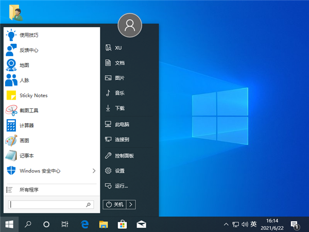Open 设置 settings entry

click(x=119, y=171)
